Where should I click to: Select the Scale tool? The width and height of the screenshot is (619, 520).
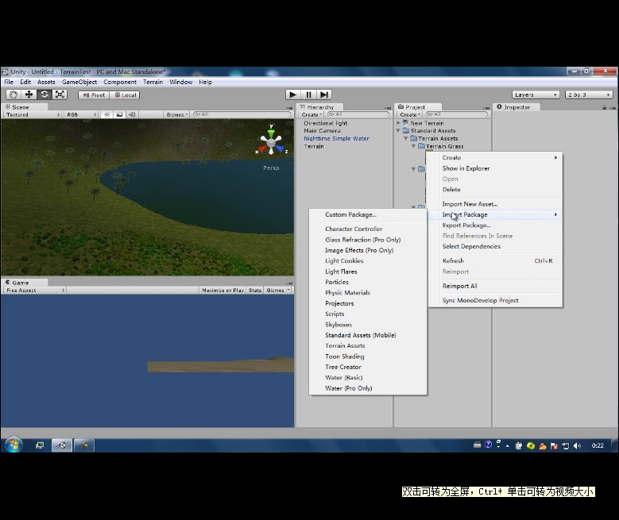(x=60, y=94)
